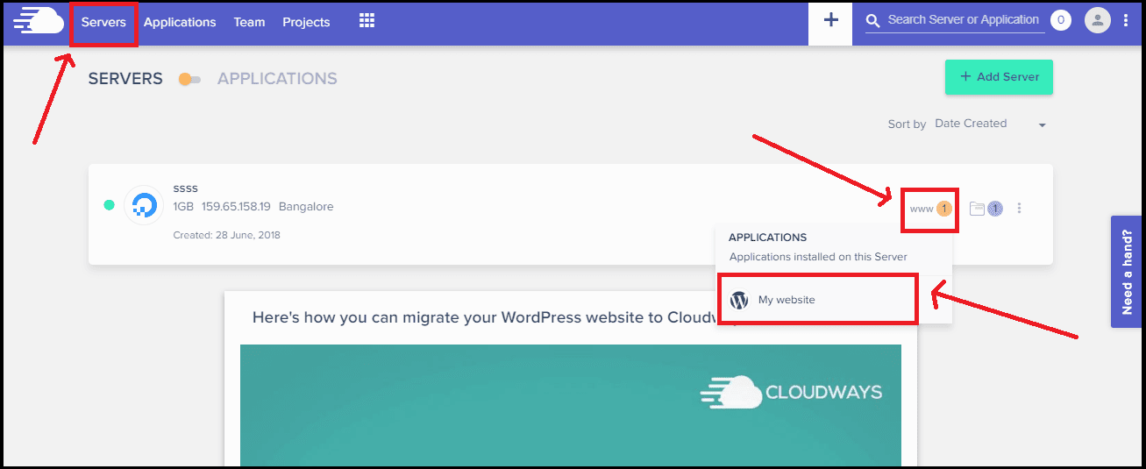
Task: Open the Applications menu item
Action: tap(180, 22)
